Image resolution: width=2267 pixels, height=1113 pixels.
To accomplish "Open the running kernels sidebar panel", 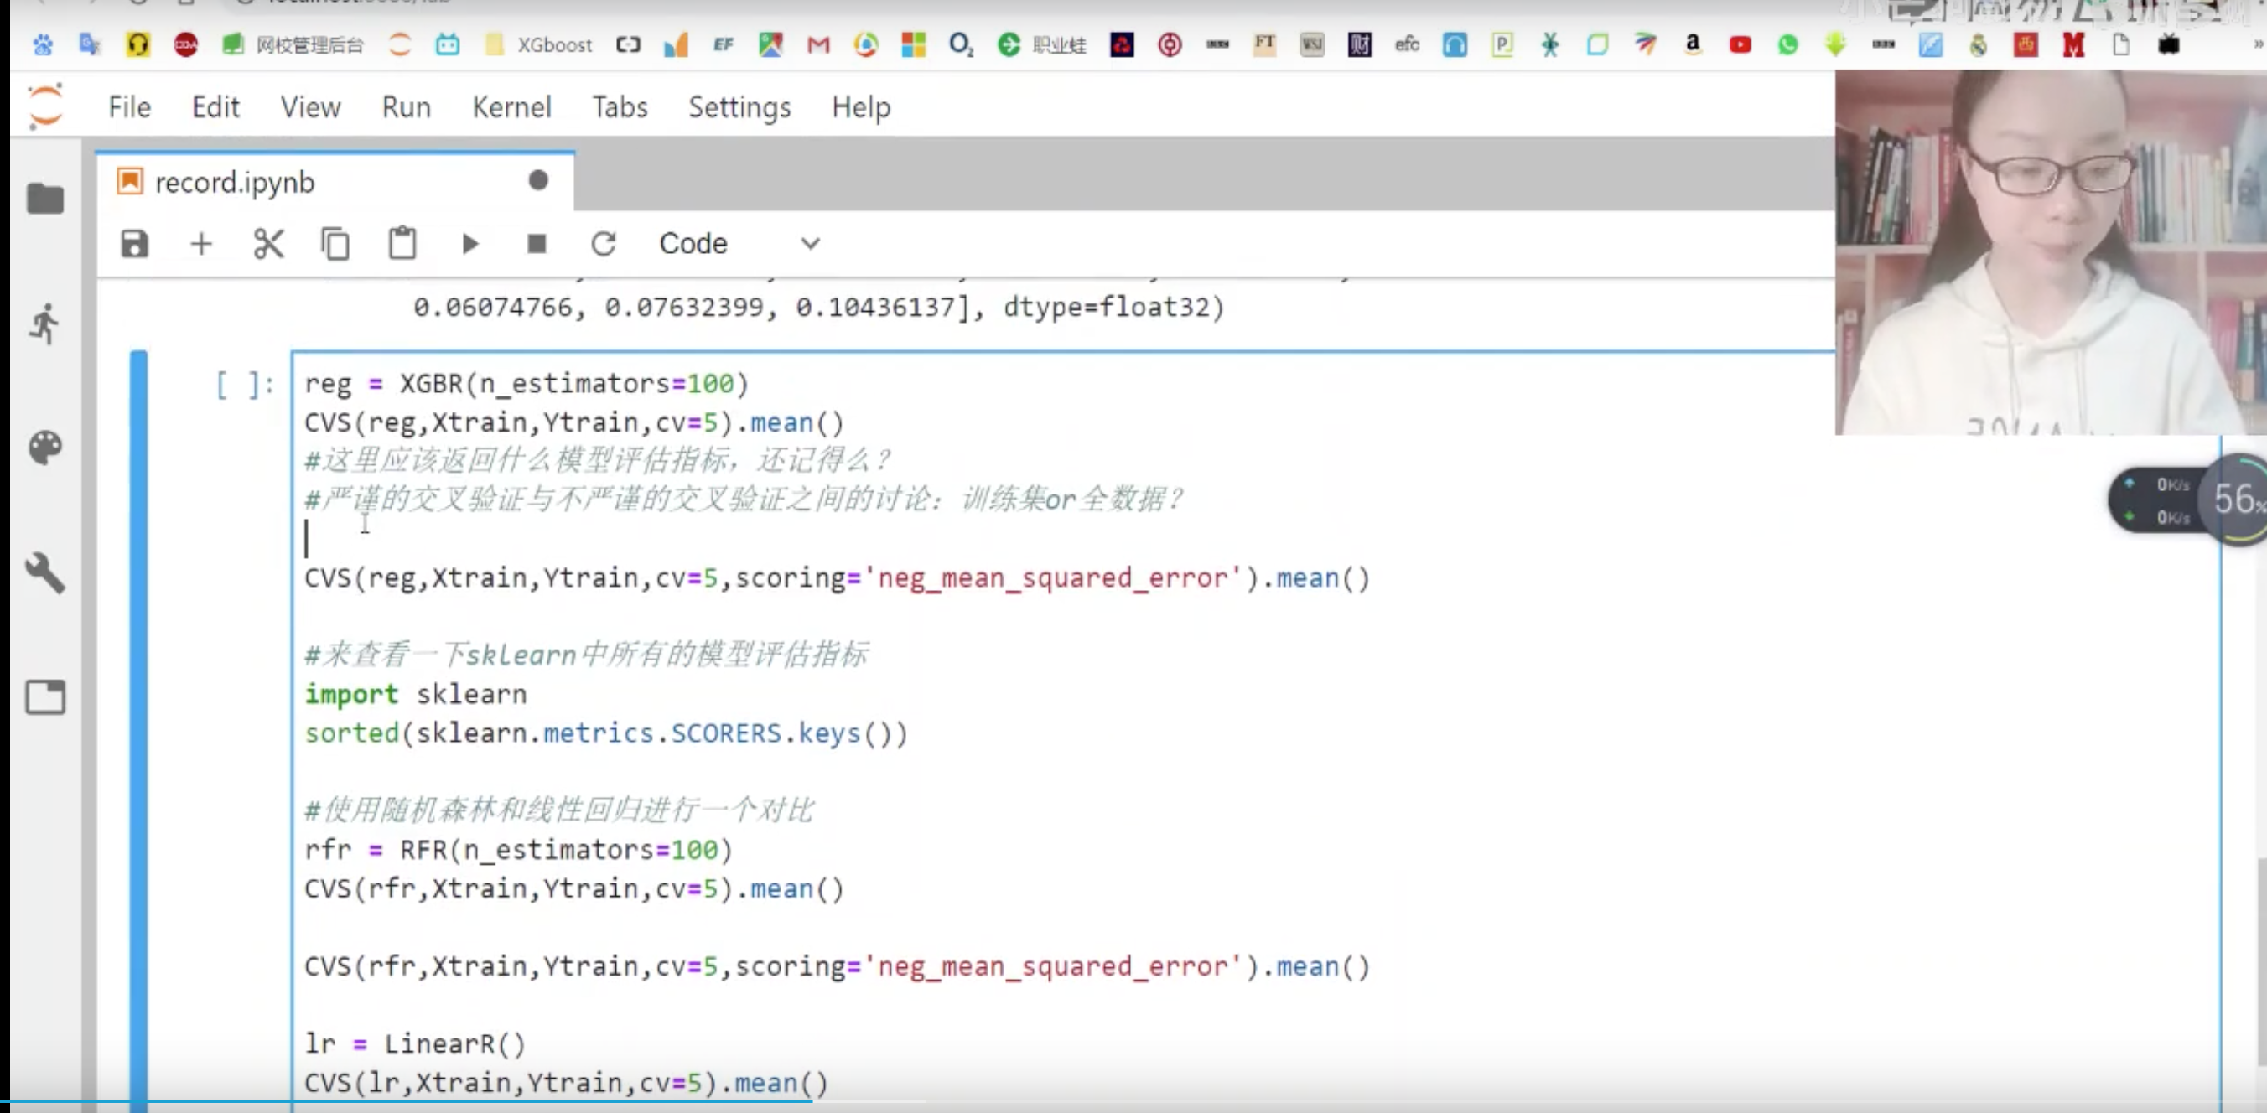I will pos(44,324).
